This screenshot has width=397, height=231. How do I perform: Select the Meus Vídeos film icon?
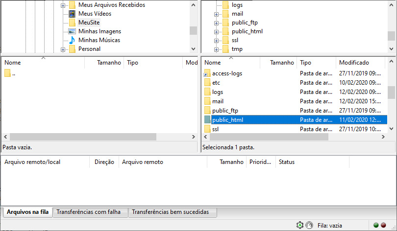click(x=72, y=14)
